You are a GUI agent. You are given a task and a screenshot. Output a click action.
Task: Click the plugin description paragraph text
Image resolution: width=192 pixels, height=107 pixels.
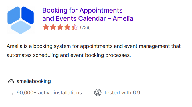tap(94, 51)
